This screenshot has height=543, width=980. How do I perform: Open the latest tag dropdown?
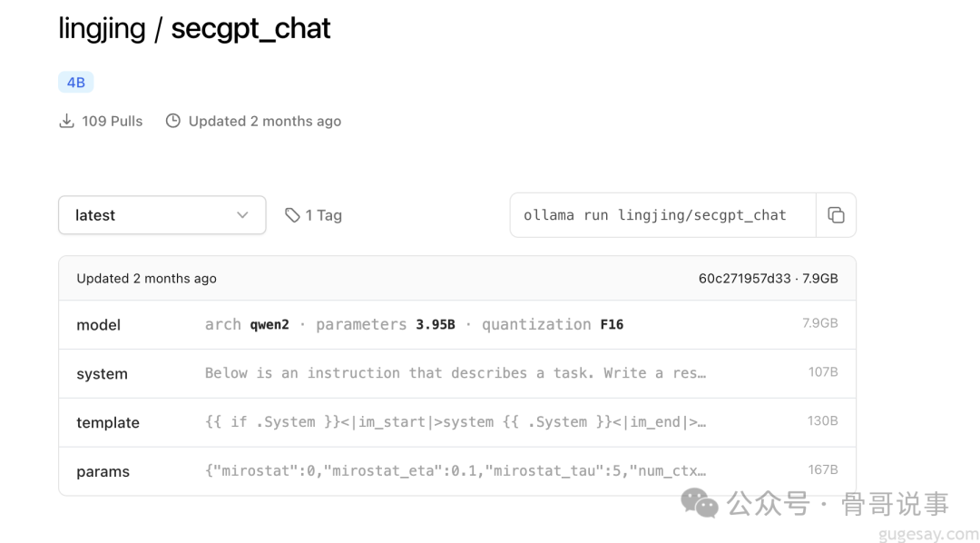pos(162,215)
